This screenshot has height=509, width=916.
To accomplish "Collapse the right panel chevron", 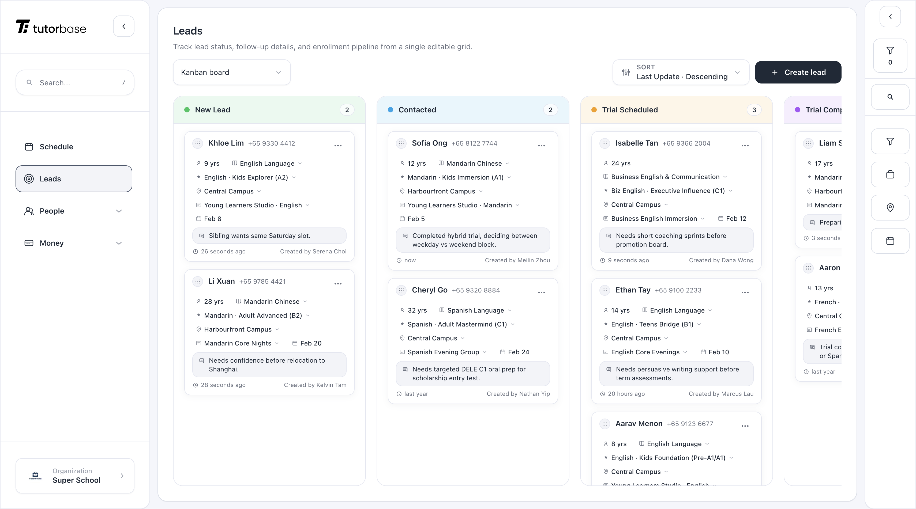I will 890,17.
